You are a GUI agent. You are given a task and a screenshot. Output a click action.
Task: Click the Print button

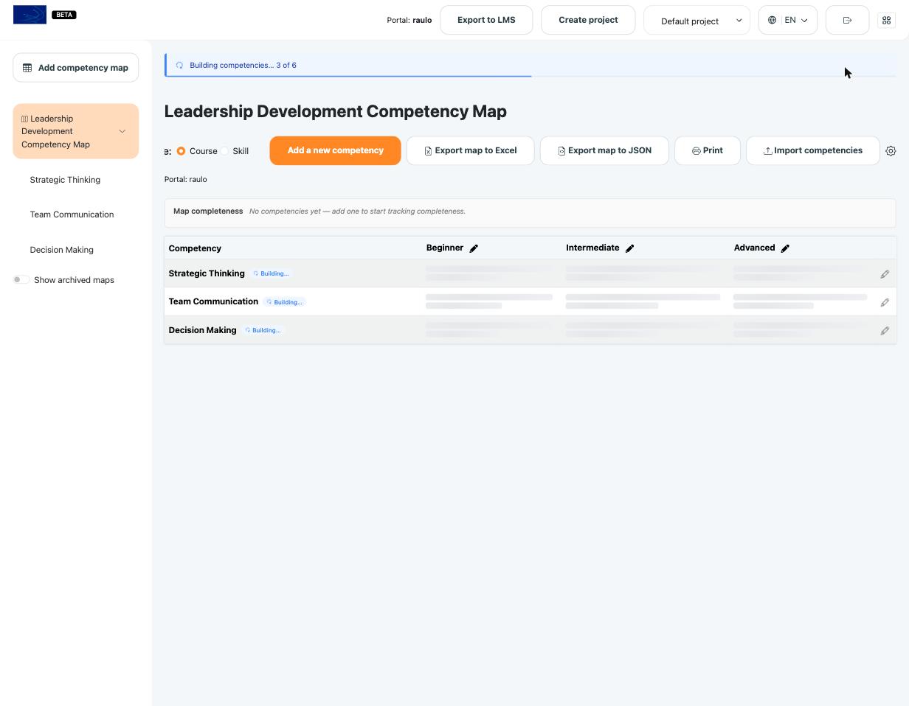[x=707, y=150]
